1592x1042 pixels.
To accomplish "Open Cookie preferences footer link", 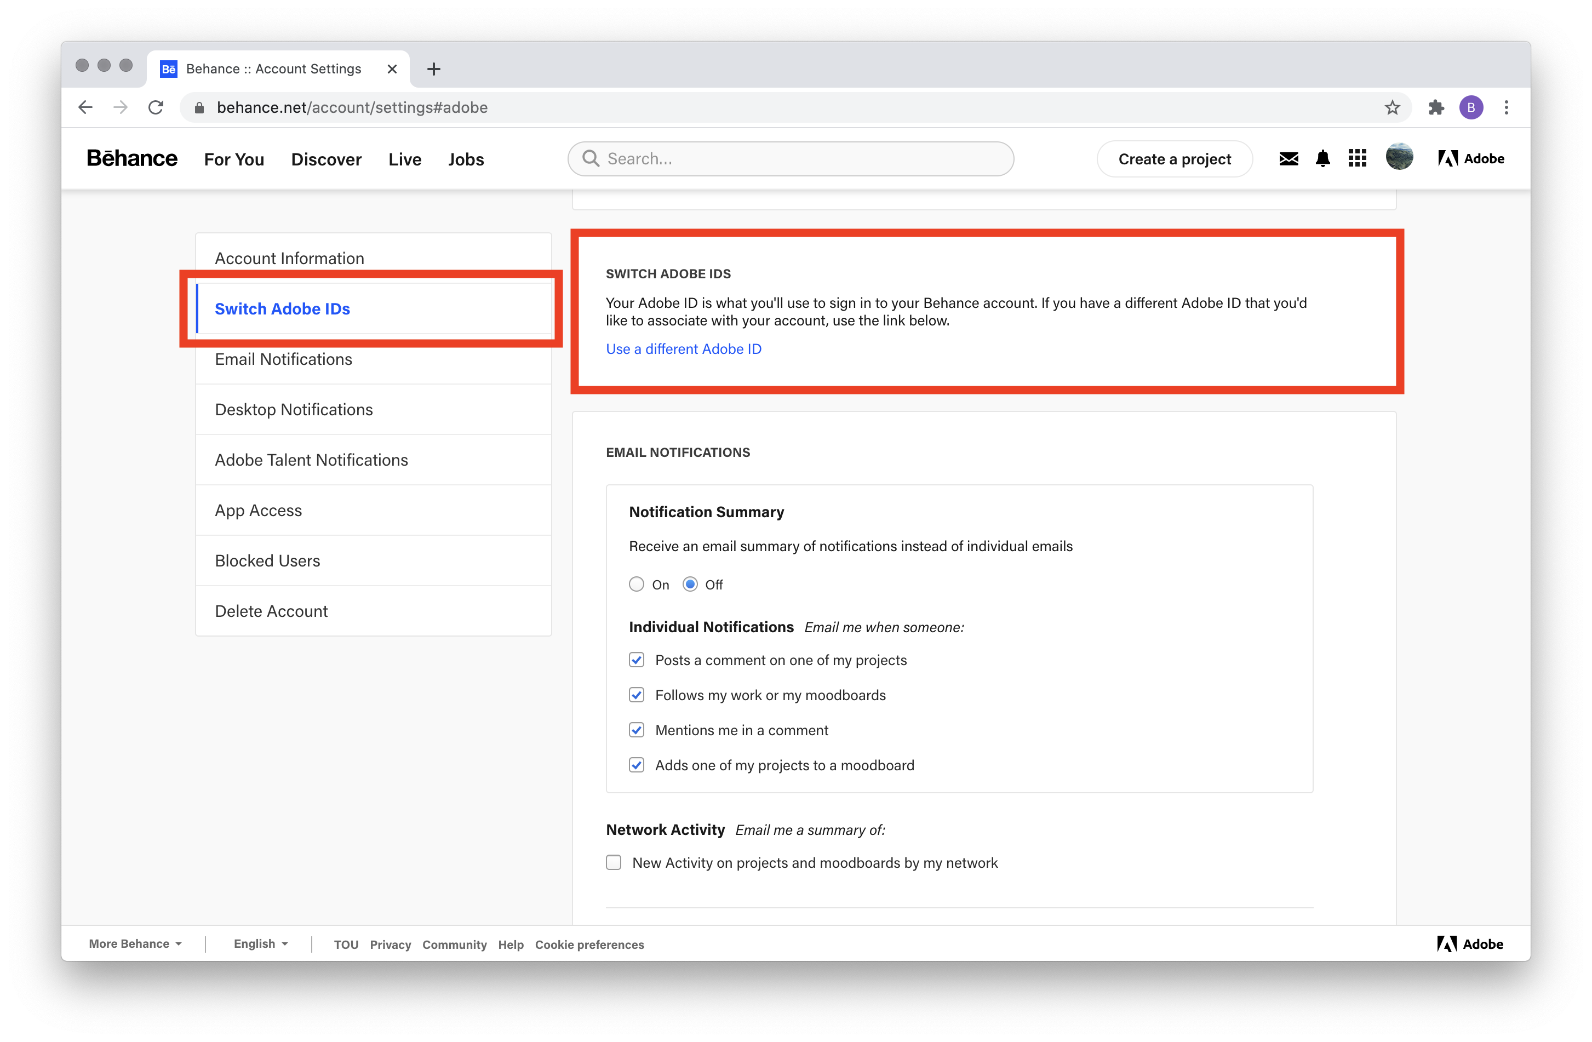I will click(589, 944).
